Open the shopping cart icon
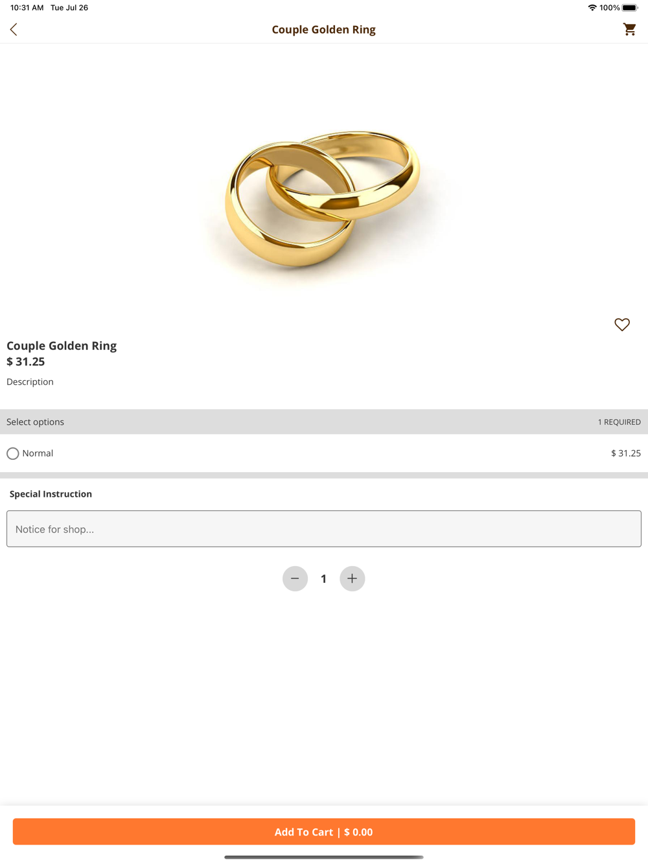This screenshot has height=864, width=648. pos(629,29)
